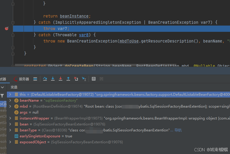The width and height of the screenshot is (230, 154).
Task: Open the thread dropdown chevron
Action: point(2,87)
